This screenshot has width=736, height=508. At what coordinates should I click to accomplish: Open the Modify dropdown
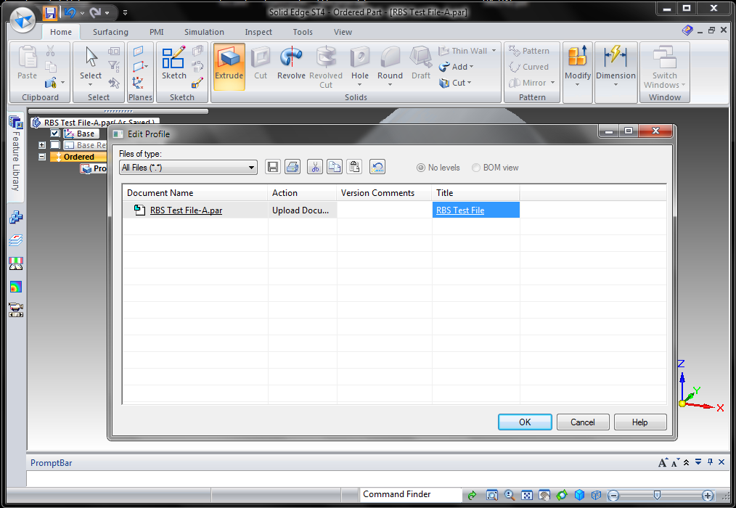coord(577,66)
